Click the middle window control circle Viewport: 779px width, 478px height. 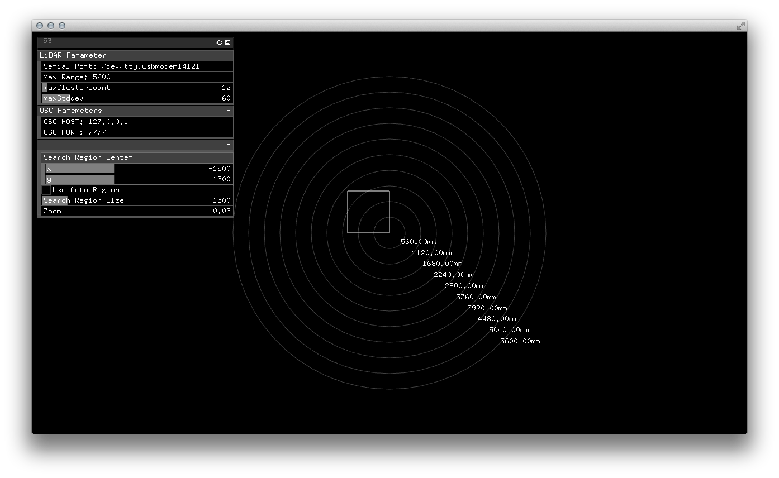click(x=51, y=26)
